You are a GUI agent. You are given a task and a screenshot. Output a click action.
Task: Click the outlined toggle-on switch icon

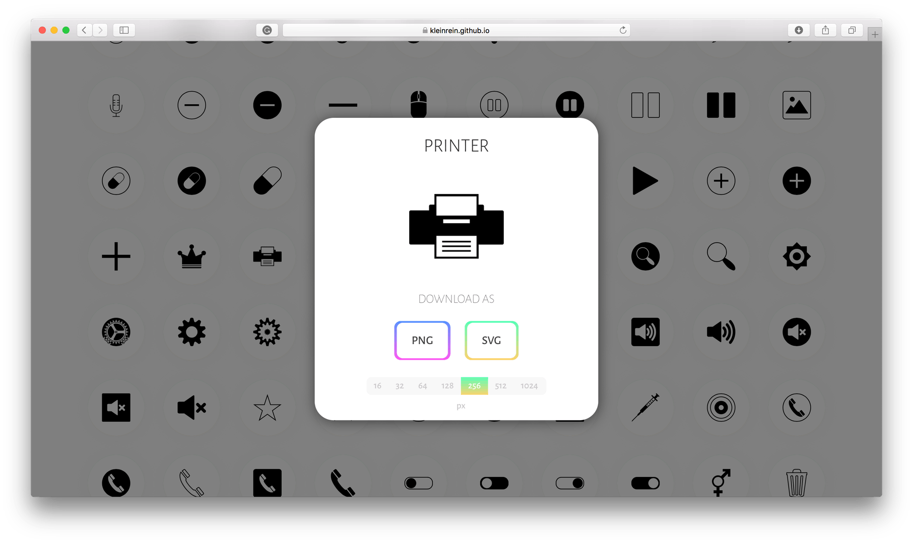[570, 483]
